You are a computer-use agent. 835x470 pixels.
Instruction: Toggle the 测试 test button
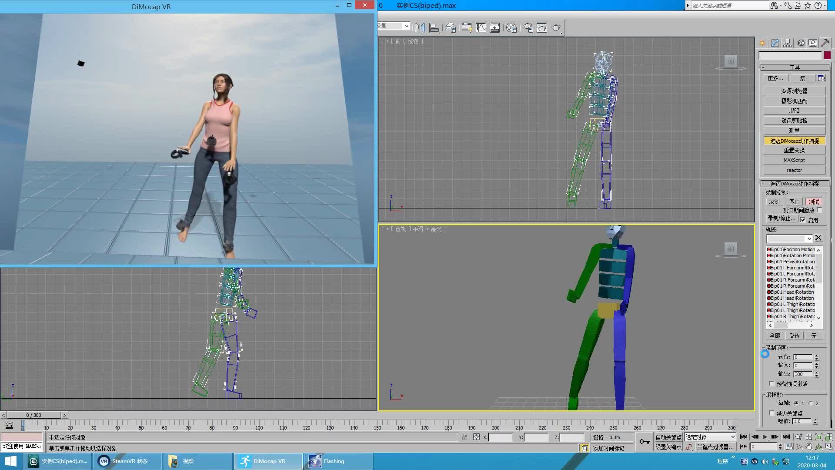(x=814, y=201)
